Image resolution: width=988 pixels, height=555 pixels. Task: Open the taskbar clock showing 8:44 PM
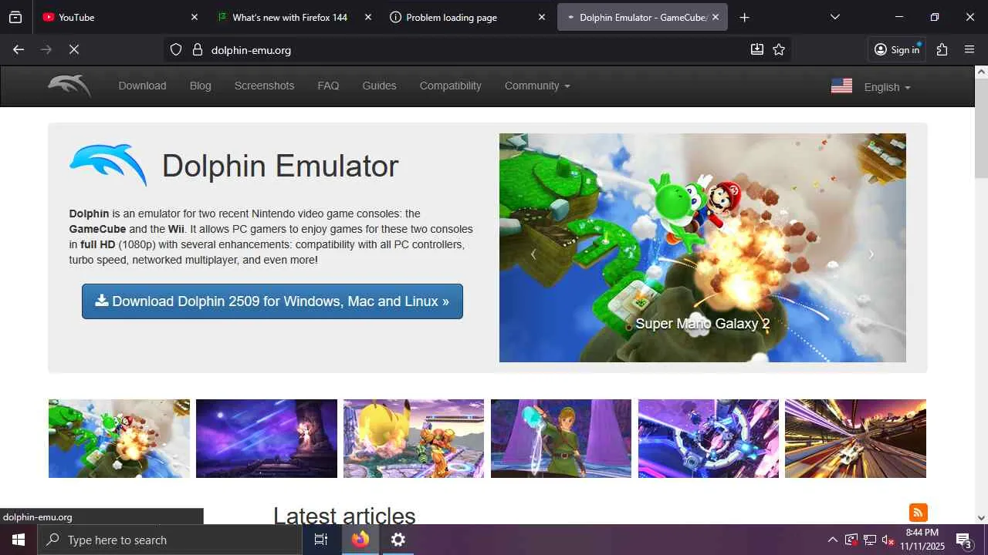[x=922, y=540]
